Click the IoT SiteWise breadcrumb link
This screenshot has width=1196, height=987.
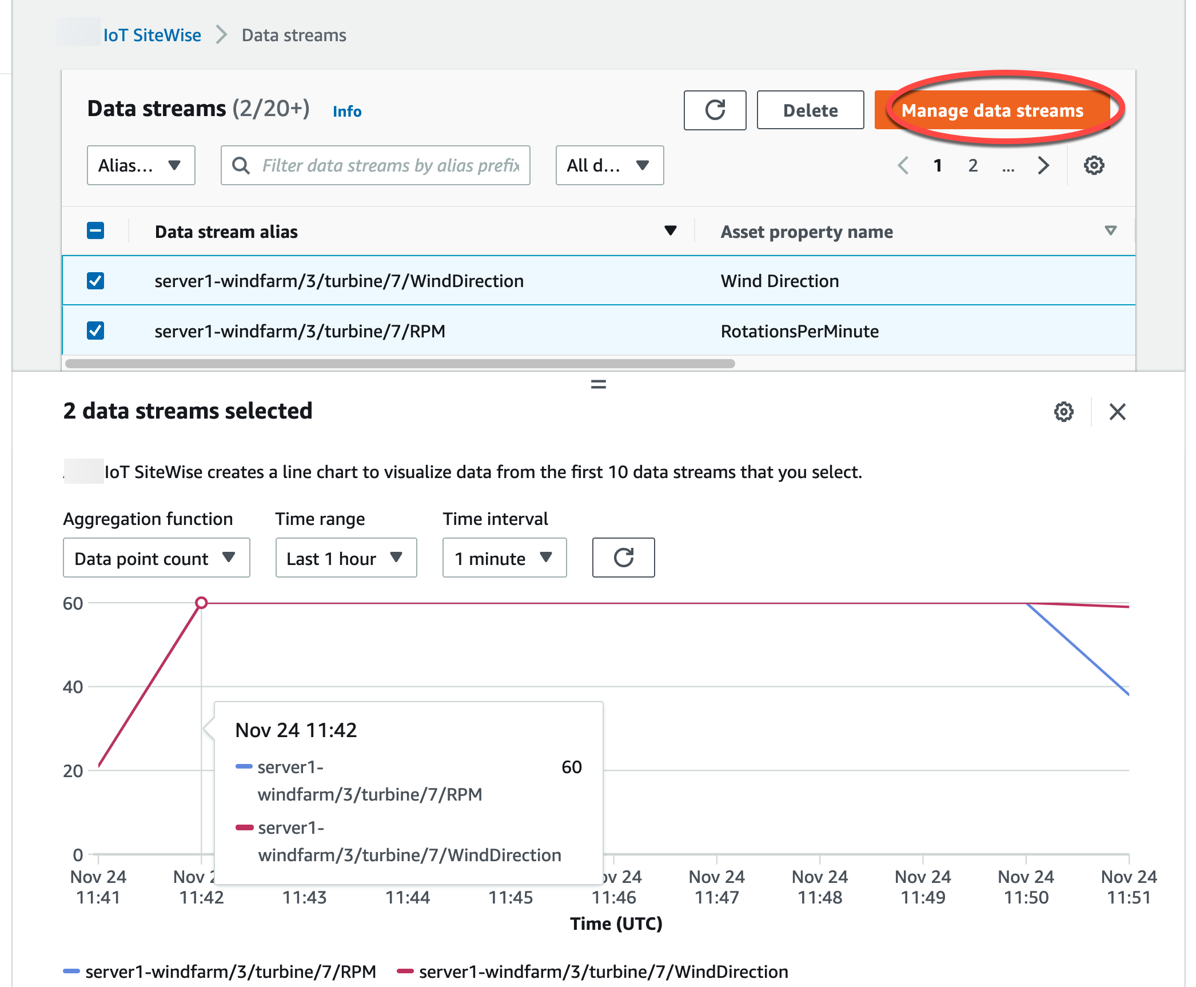click(x=152, y=35)
